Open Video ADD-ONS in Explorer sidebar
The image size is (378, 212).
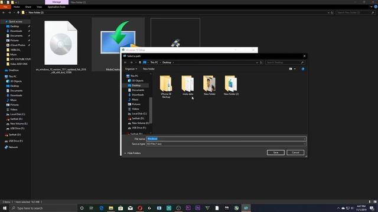[18, 64]
